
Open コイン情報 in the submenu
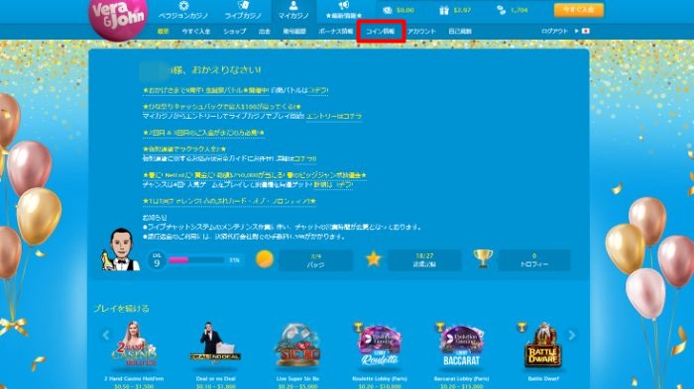(x=381, y=32)
